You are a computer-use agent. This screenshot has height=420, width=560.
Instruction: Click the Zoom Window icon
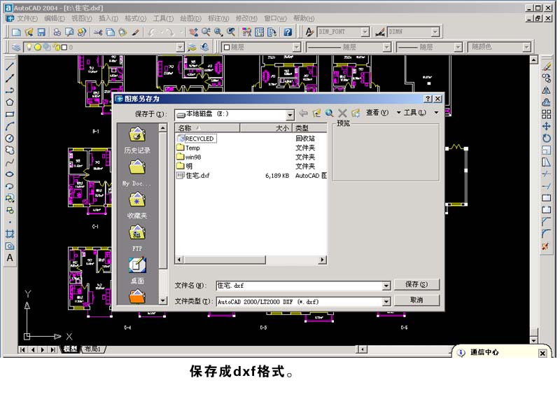tap(218, 32)
